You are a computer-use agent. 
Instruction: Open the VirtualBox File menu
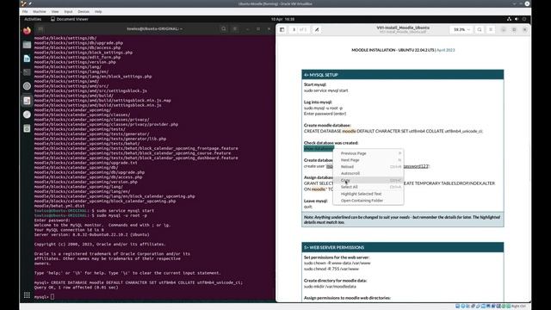click(25, 11)
